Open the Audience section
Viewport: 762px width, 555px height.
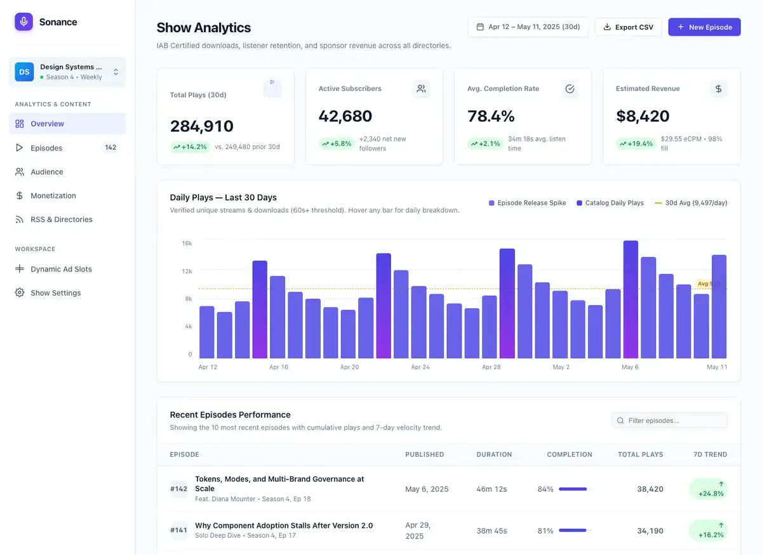(67, 172)
